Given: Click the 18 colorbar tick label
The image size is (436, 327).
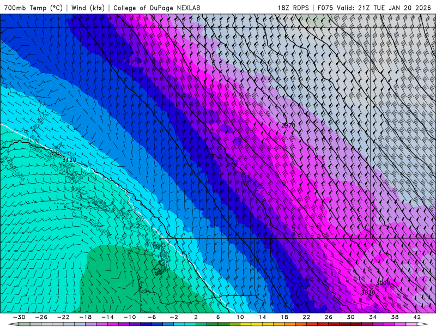Looking at the screenshot, I should pos(284,317).
